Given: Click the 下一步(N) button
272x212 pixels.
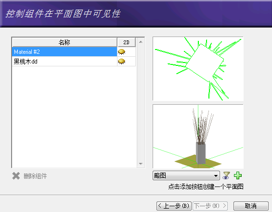Looking at the screenshot, I should 210,206.
